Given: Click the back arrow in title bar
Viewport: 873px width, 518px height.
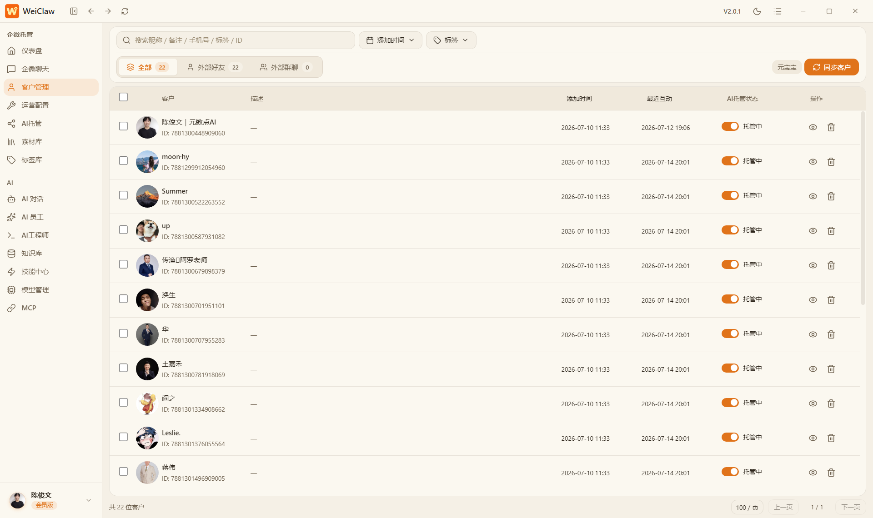Looking at the screenshot, I should (x=91, y=11).
